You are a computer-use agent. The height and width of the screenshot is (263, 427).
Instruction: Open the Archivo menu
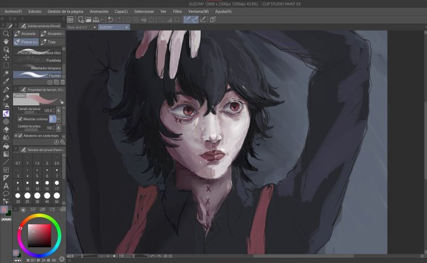click(13, 11)
